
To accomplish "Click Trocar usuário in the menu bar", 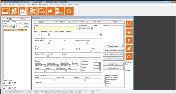I will pos(54,5).
